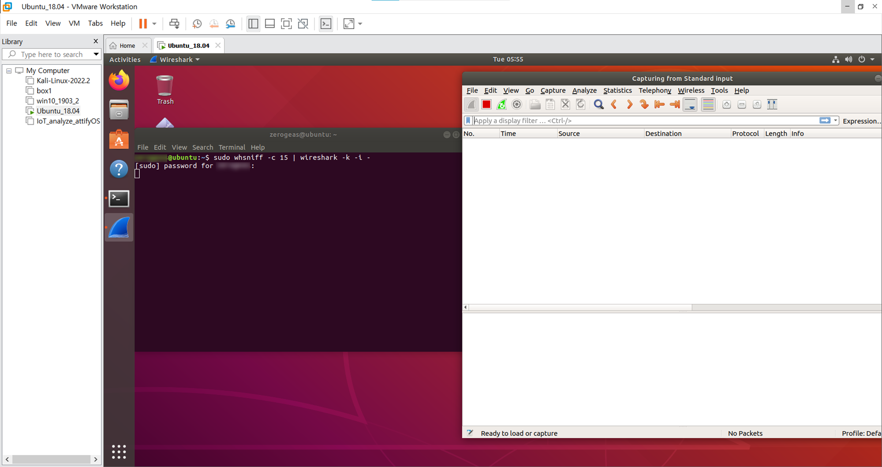Click the Destination column header
Screen dimensions: 882x467
point(687,134)
